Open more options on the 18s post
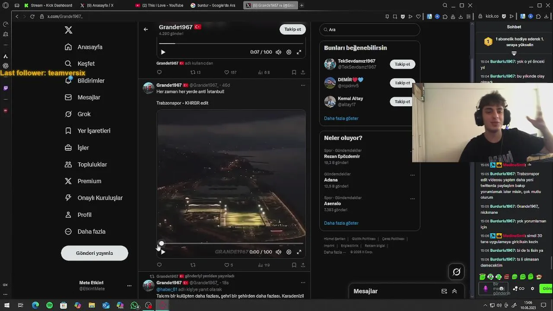Viewport: 553px width, 311px height. [x=303, y=282]
